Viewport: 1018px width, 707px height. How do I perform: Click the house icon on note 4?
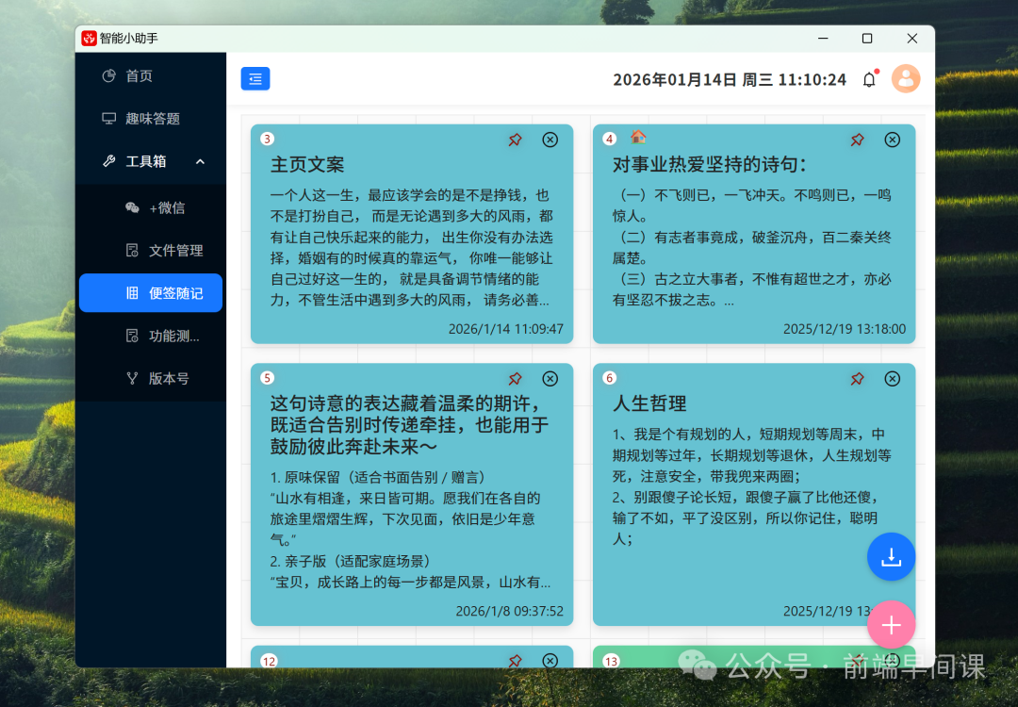pyautogui.click(x=638, y=137)
